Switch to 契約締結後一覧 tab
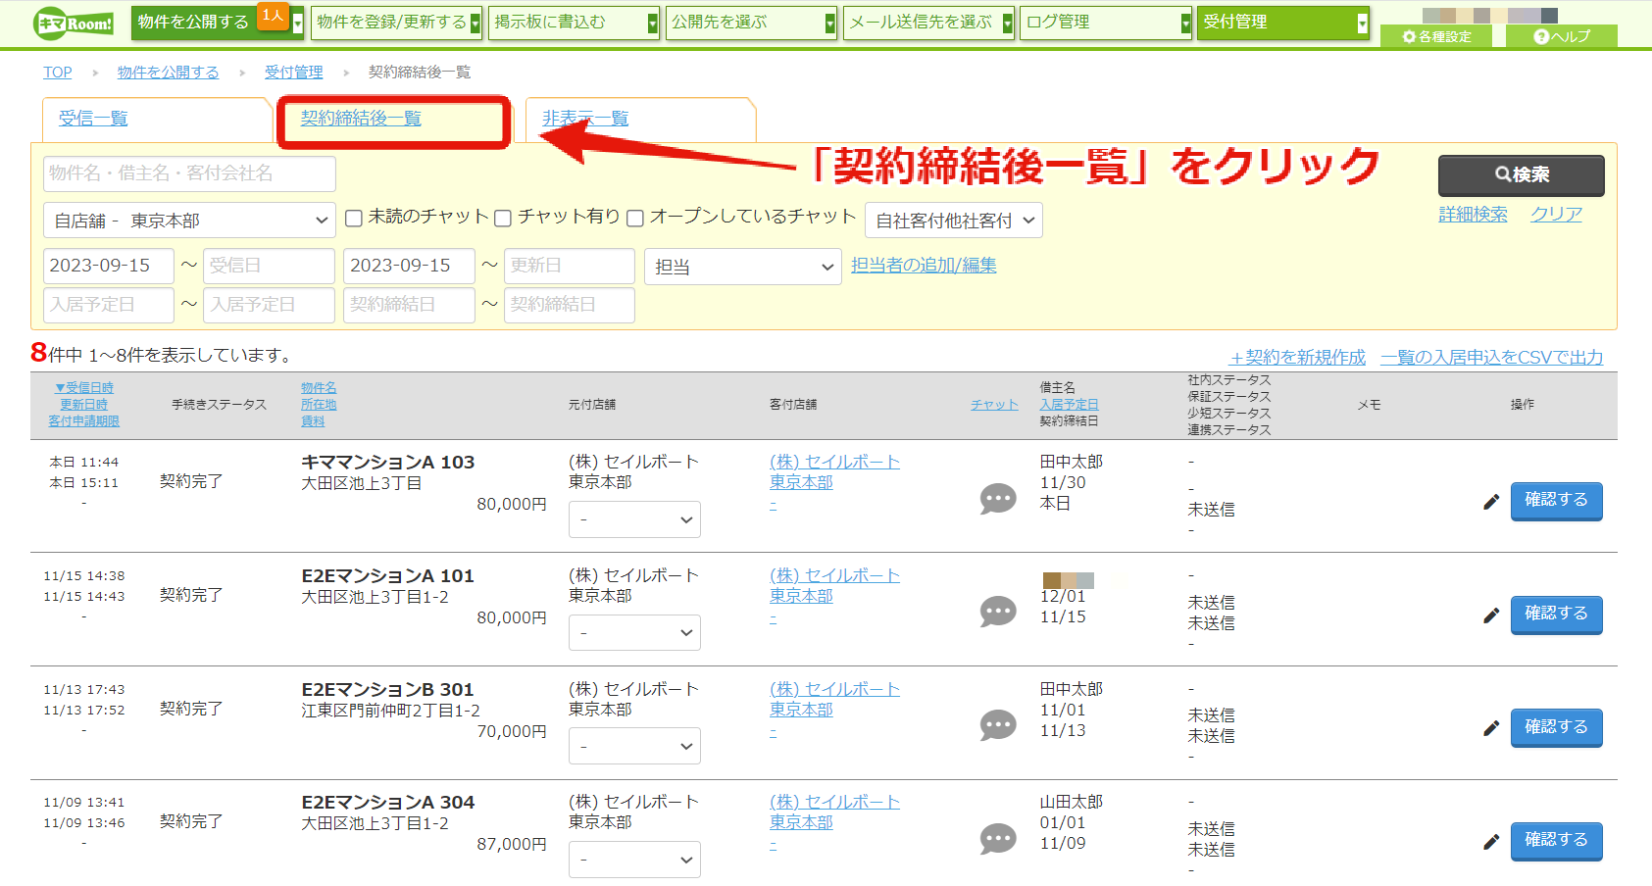This screenshot has height=886, width=1652. click(361, 119)
